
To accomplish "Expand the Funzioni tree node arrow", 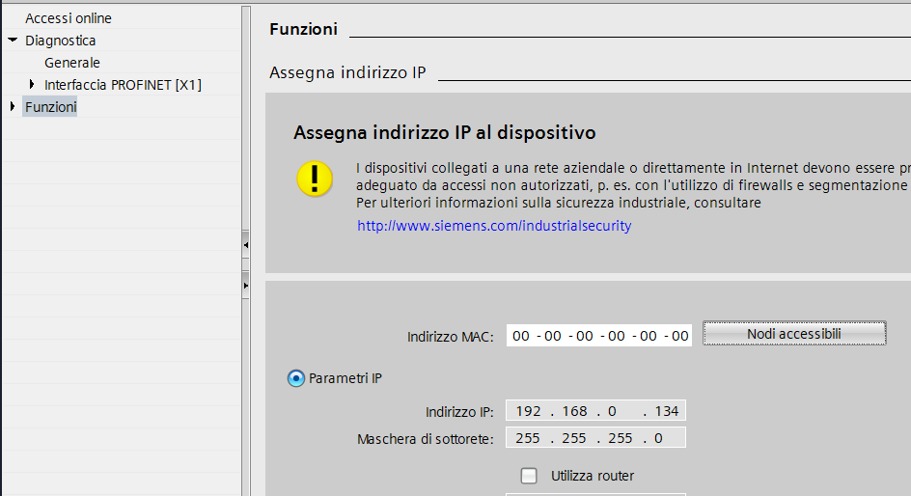I will point(13,107).
